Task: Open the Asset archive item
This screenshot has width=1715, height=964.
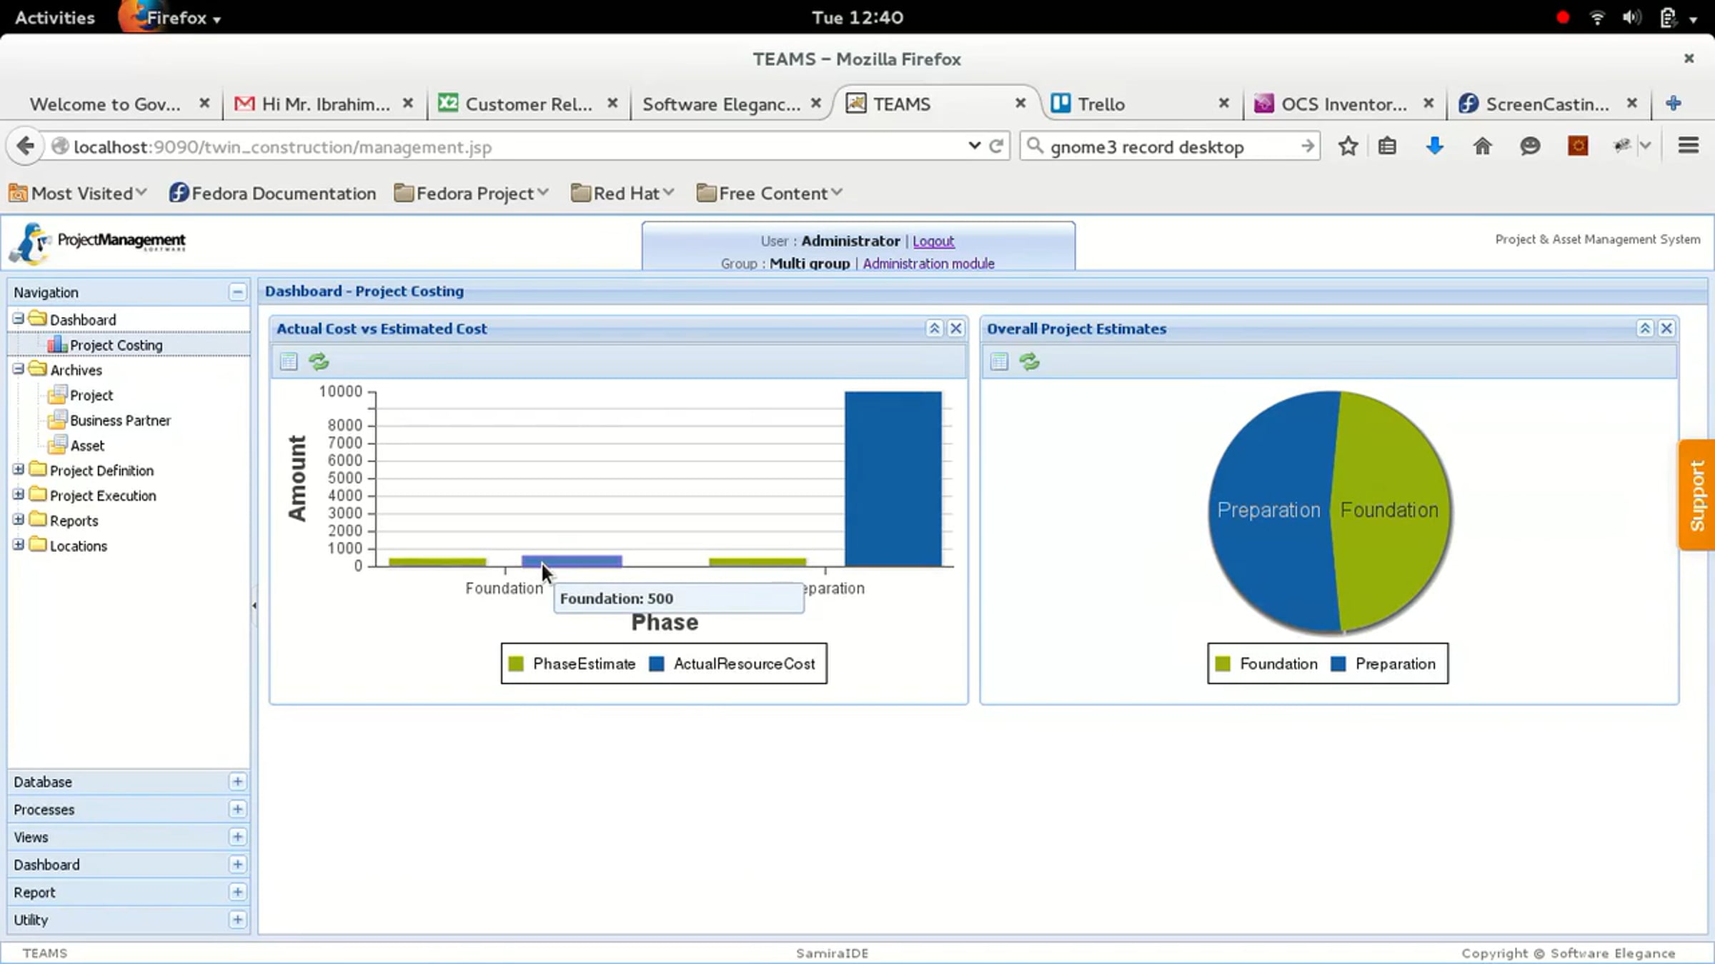Action: (x=87, y=446)
